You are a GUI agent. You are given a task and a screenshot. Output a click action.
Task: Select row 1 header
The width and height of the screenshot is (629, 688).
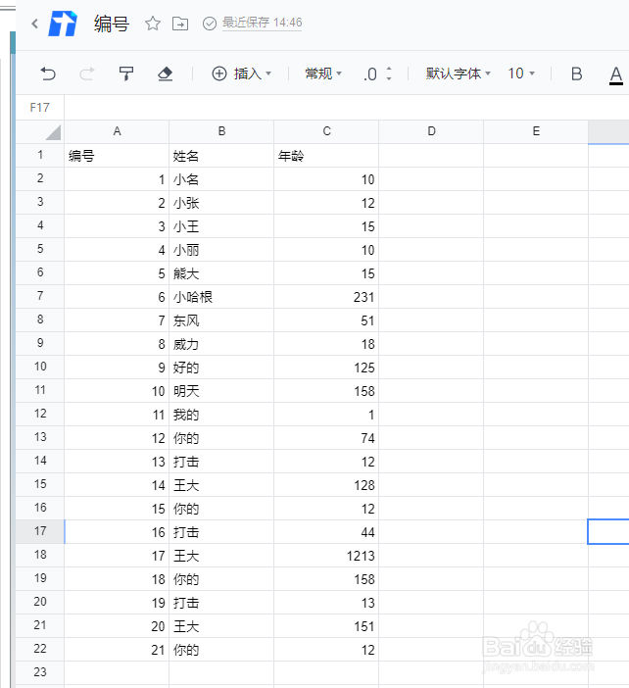tap(40, 155)
